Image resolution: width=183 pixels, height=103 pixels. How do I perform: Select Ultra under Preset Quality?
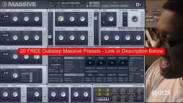[142, 76]
